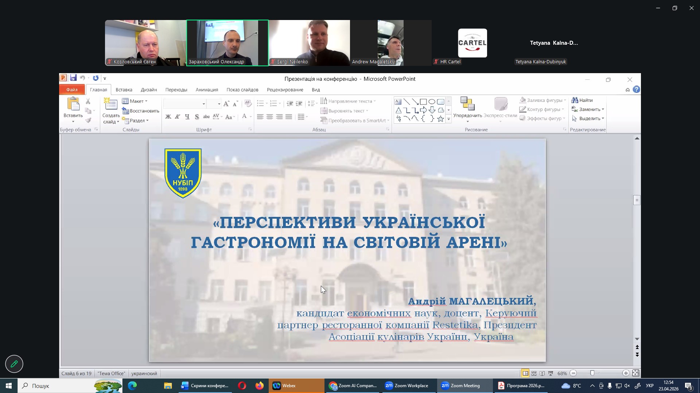Switch to the Анимация tab
The image size is (700, 393).
pos(207,90)
